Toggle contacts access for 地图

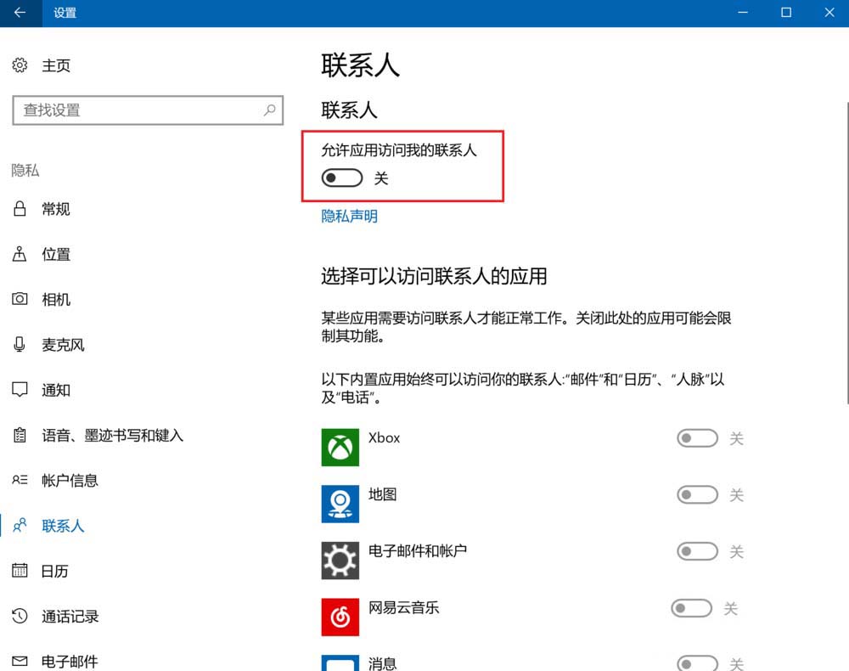pos(697,495)
